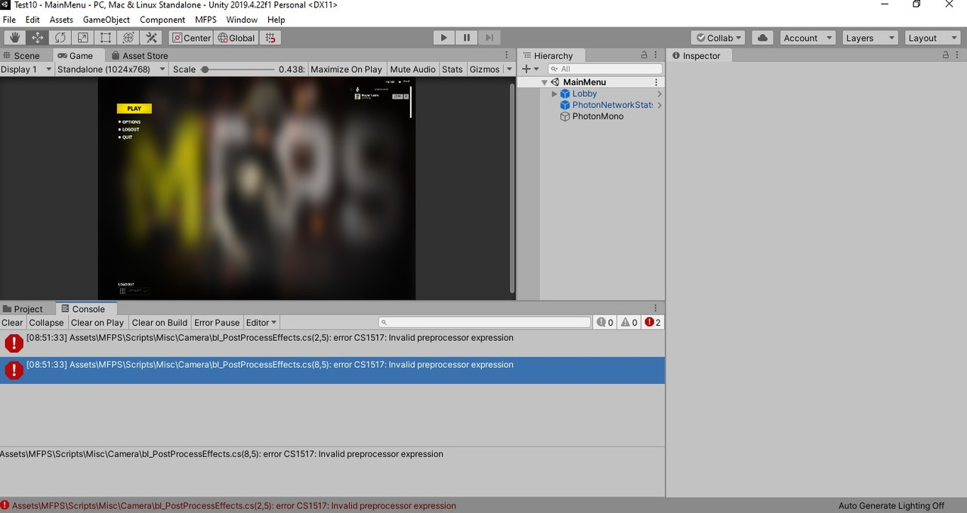The width and height of the screenshot is (967, 513).
Task: Step one frame forward
Action: click(490, 38)
